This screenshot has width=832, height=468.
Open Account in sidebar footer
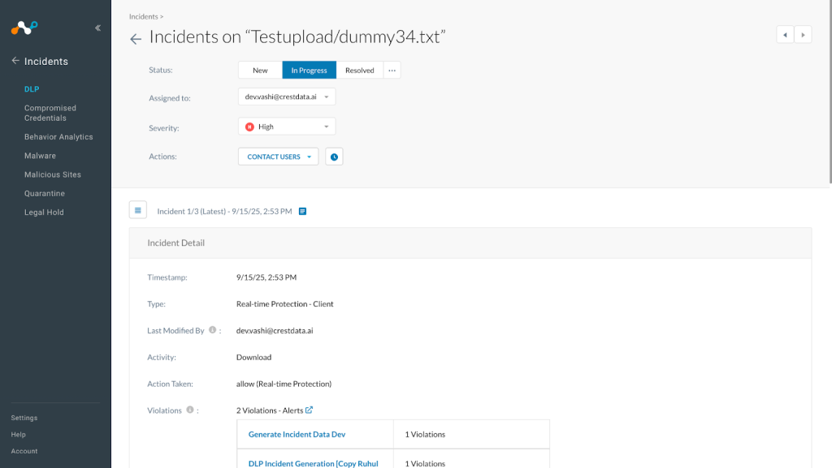(24, 451)
